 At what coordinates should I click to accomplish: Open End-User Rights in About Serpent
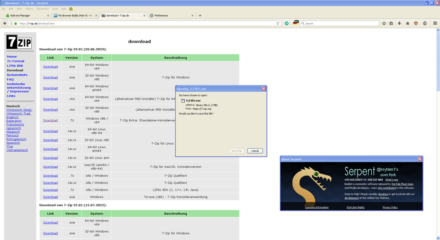tap(356, 207)
